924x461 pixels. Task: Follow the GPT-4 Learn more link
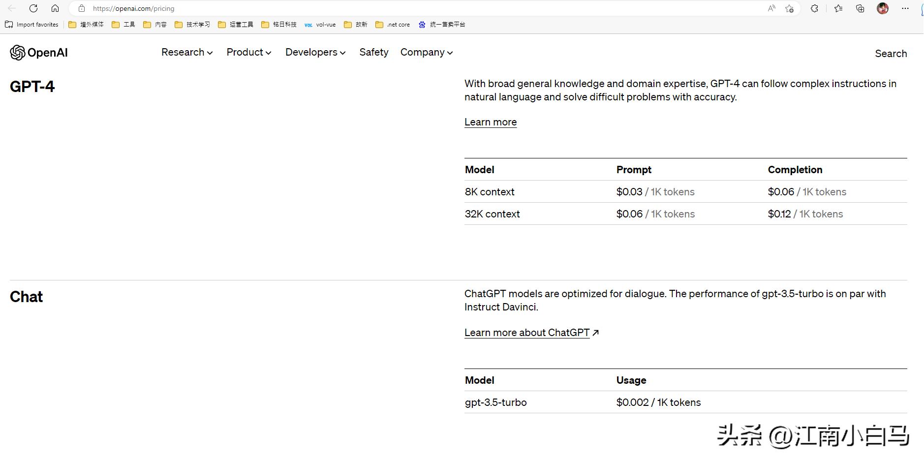pyautogui.click(x=490, y=122)
